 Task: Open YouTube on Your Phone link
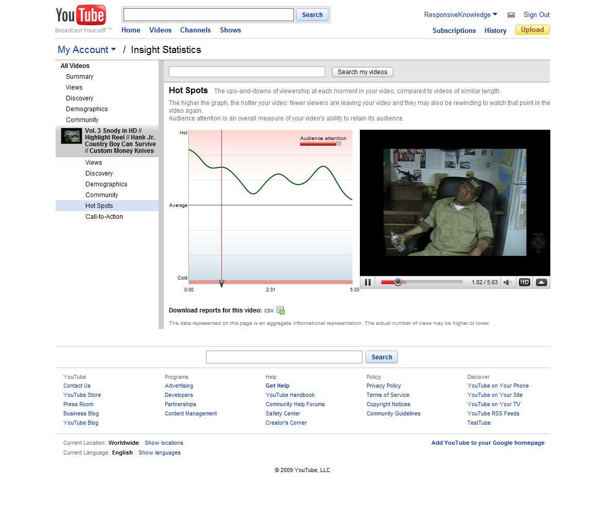click(498, 386)
